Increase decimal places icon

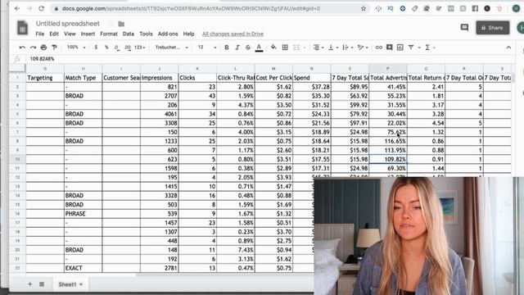(128, 48)
